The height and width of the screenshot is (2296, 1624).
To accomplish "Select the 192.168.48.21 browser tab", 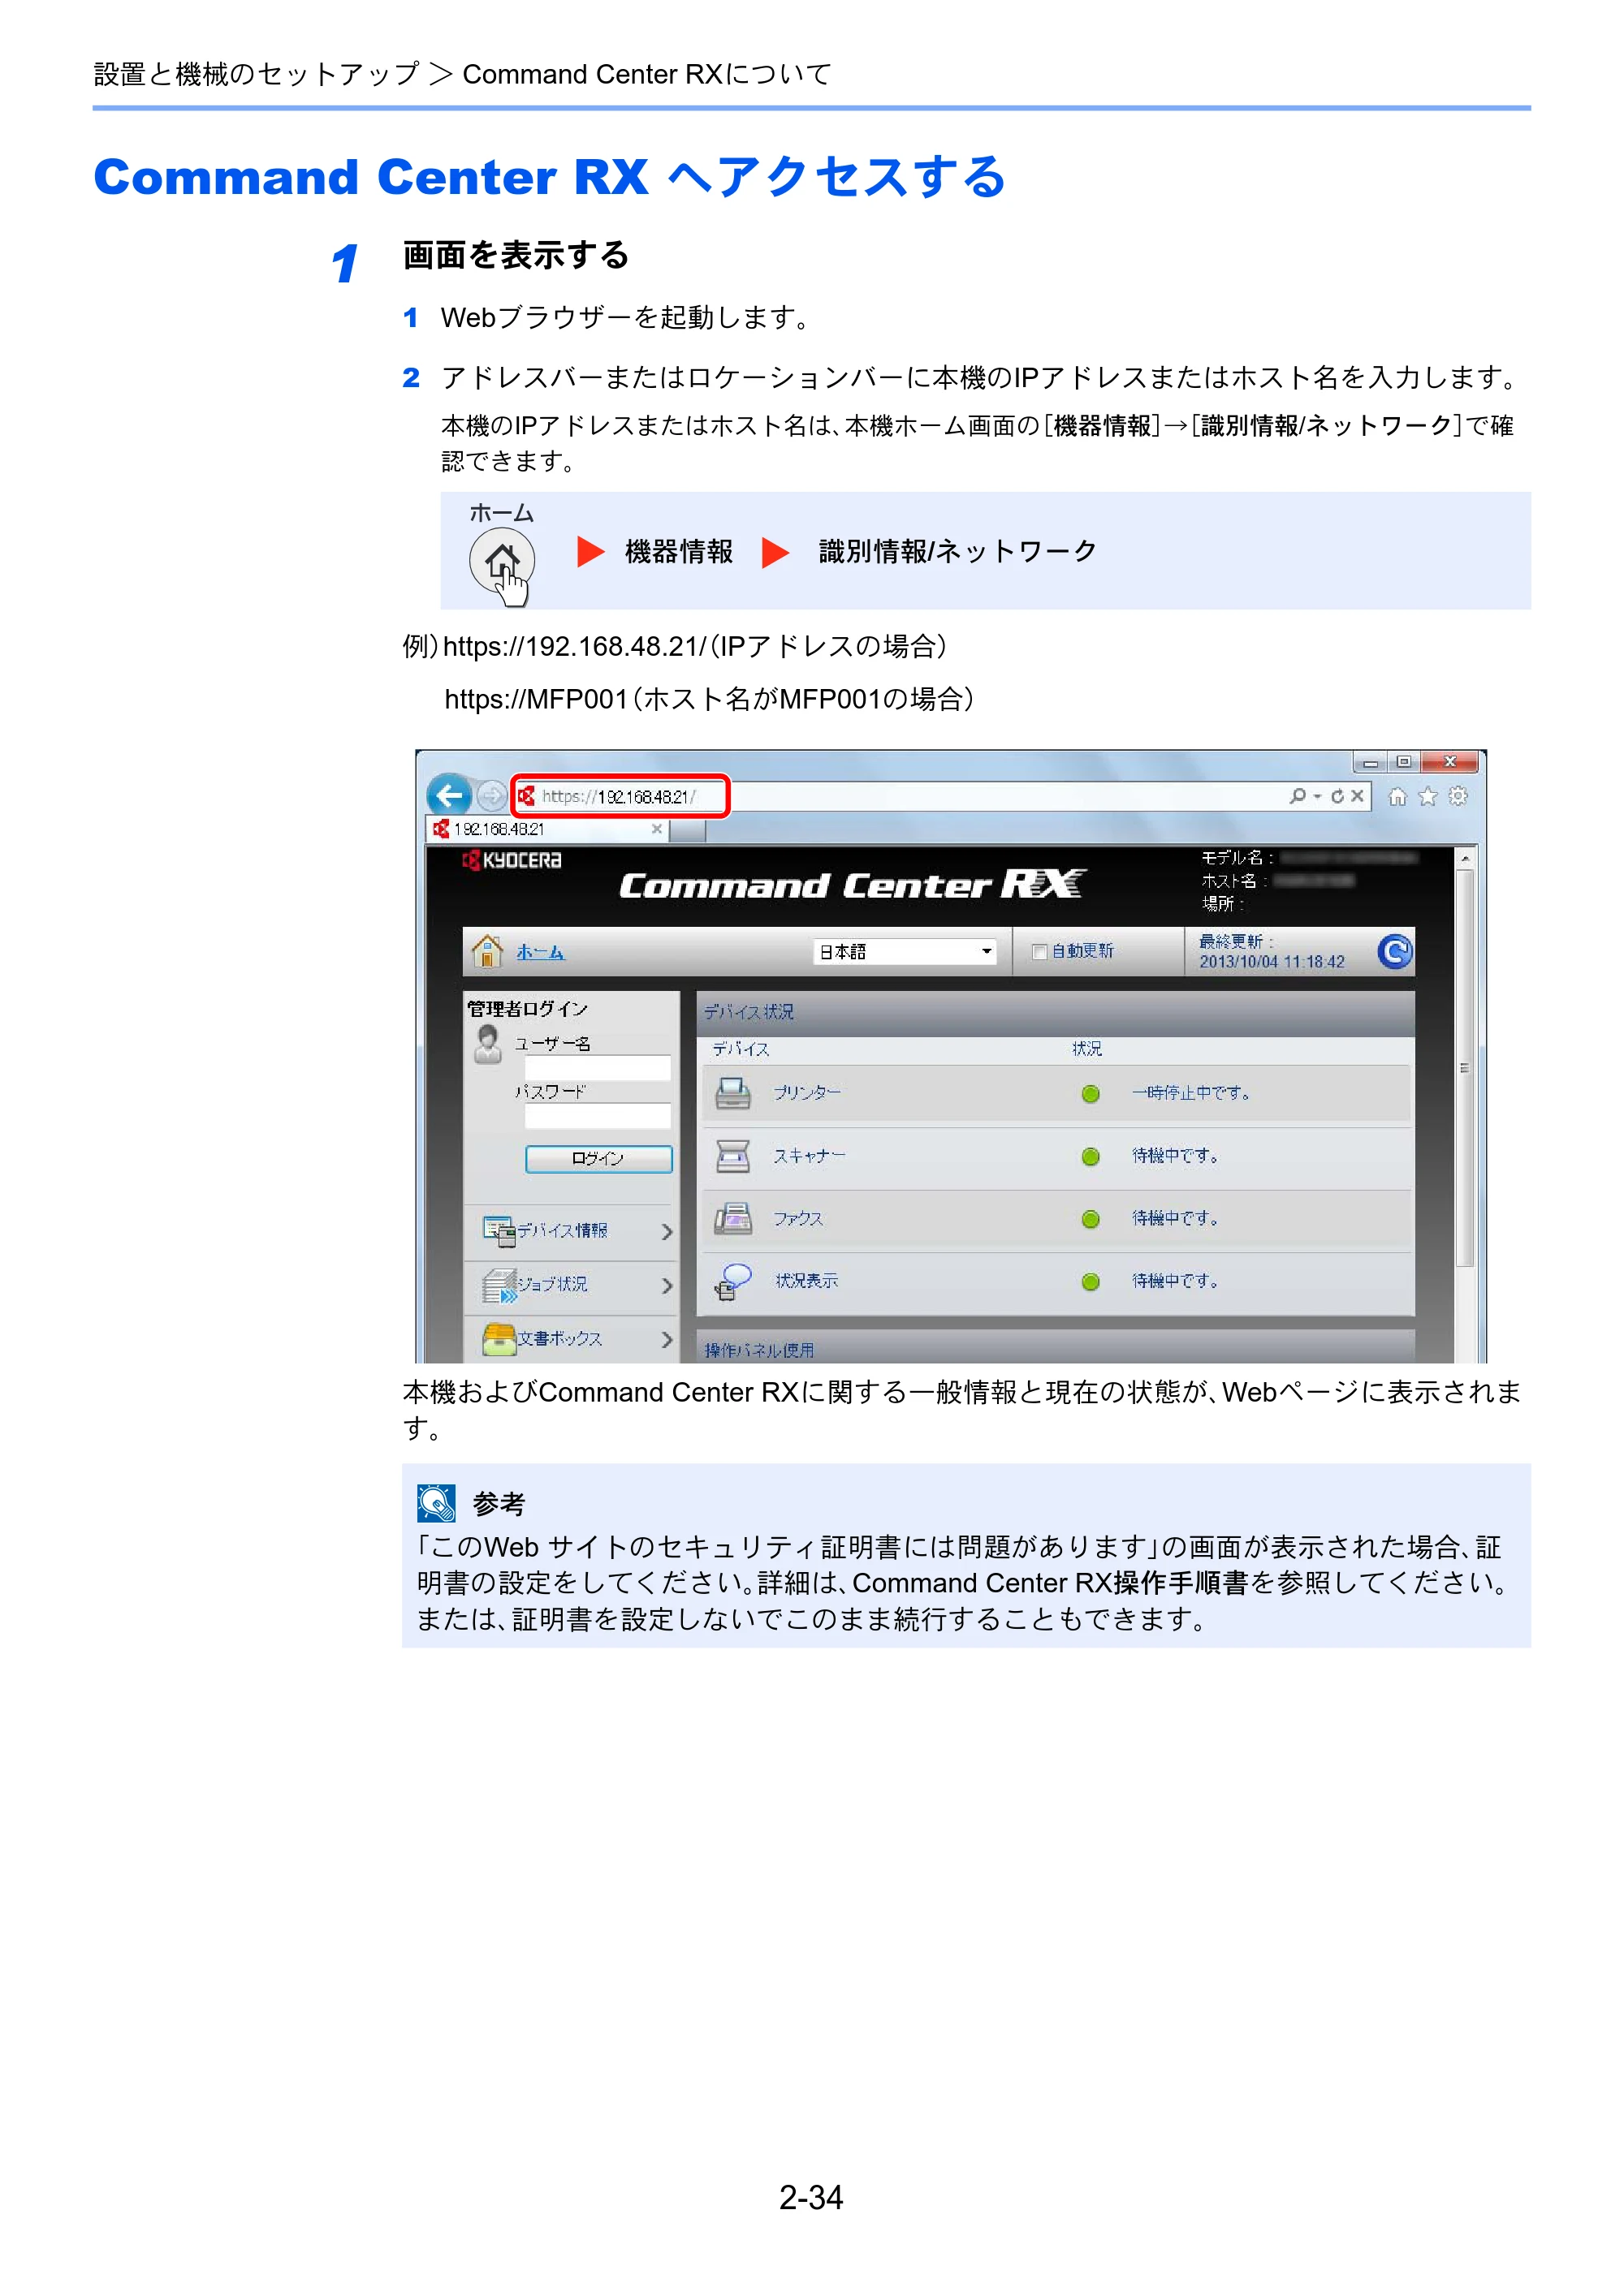I will [x=547, y=829].
